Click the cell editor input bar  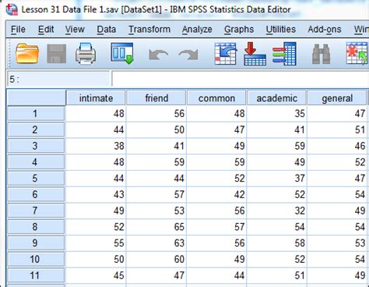point(241,79)
